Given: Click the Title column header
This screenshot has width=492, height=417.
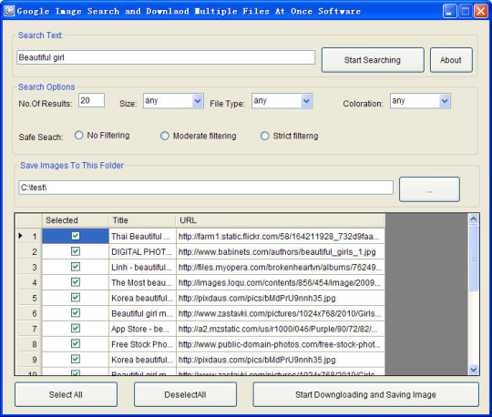Looking at the screenshot, I should point(142,220).
